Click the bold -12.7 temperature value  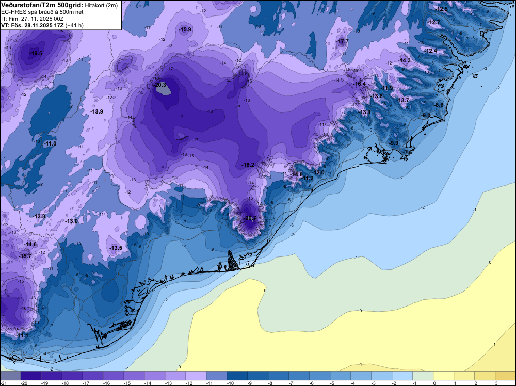coord(433,22)
